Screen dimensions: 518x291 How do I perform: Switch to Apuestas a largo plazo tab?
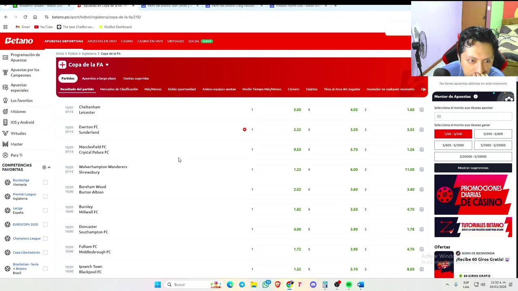tap(99, 78)
